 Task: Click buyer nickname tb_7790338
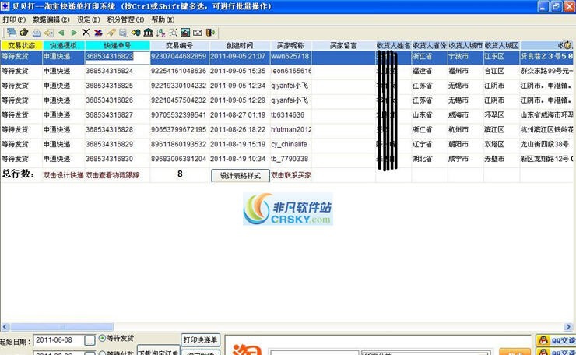point(291,159)
